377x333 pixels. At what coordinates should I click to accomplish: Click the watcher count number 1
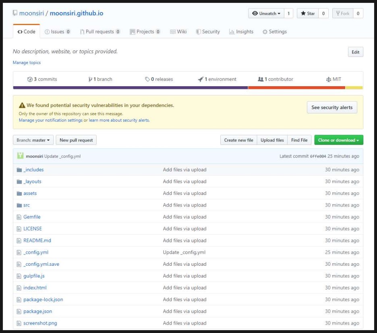(x=288, y=13)
